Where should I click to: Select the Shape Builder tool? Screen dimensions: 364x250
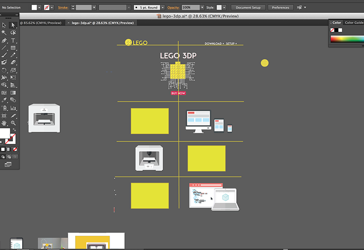(4, 85)
